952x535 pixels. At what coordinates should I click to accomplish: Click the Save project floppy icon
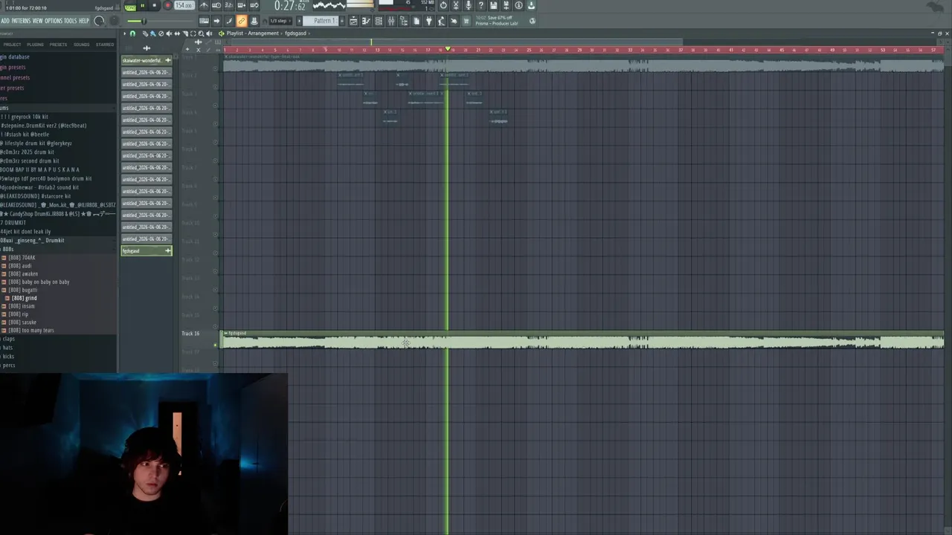493,5
